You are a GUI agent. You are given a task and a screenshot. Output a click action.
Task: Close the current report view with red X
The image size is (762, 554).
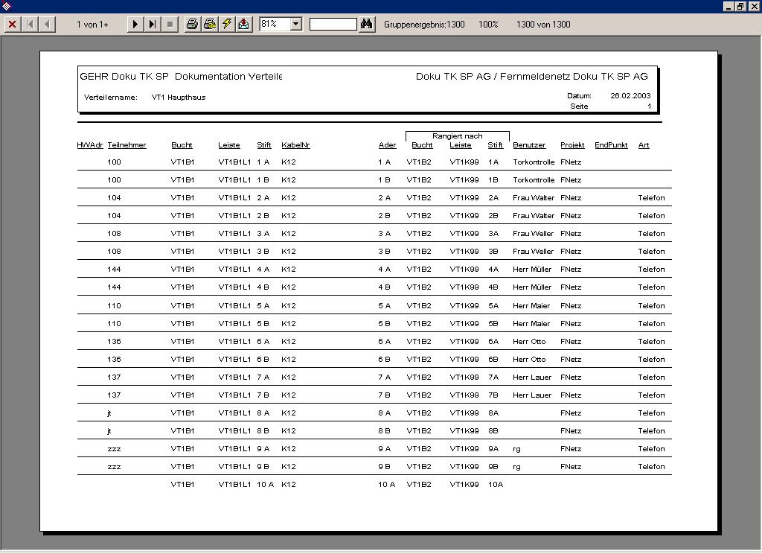point(13,24)
